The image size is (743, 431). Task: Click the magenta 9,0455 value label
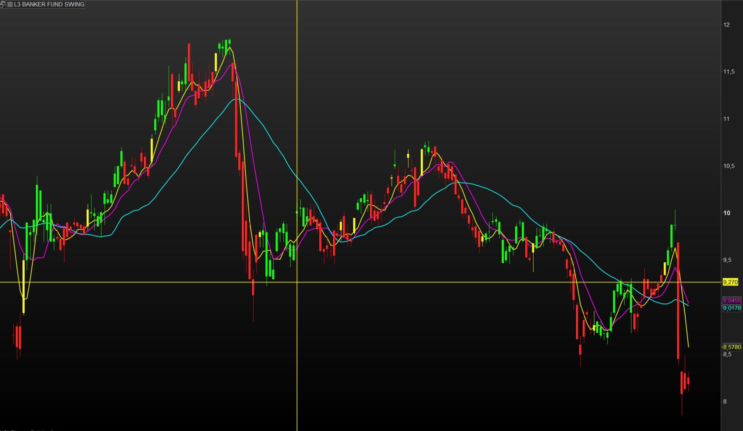731,301
